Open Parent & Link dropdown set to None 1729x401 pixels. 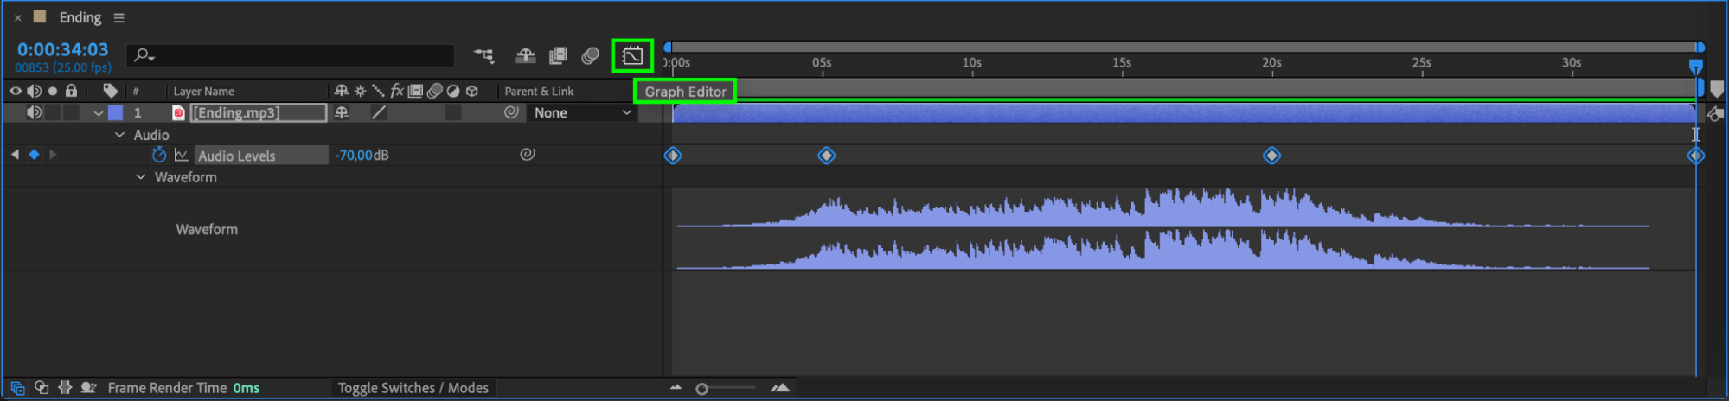coord(582,113)
